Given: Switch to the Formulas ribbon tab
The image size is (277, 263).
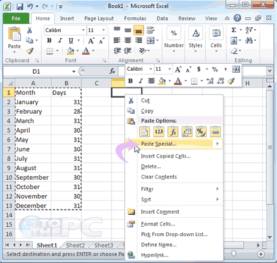Looking at the screenshot, I should click(x=135, y=18).
